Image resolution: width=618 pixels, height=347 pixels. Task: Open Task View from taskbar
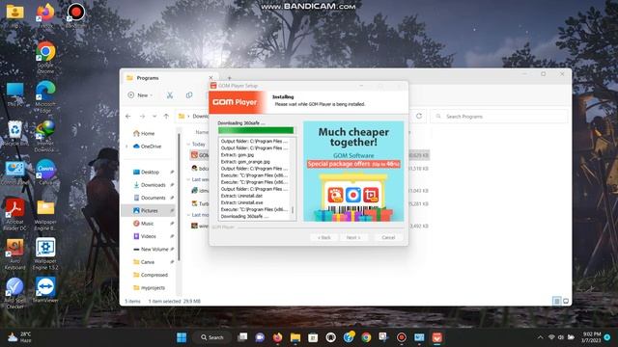242,337
